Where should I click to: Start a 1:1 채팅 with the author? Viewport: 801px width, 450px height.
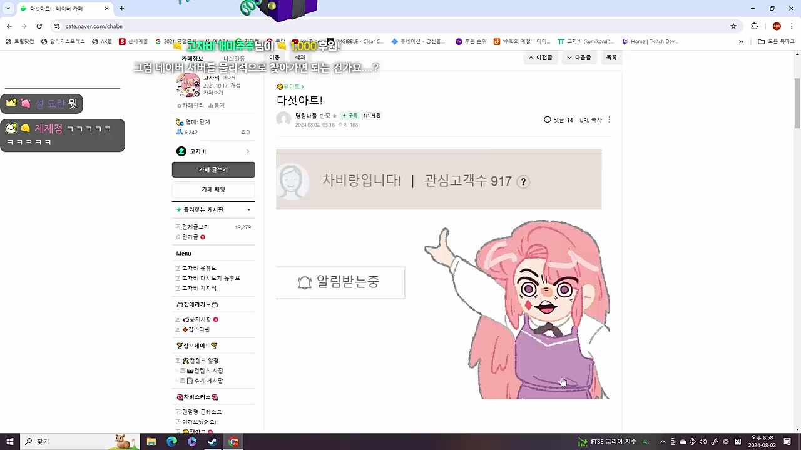pyautogui.click(x=372, y=116)
